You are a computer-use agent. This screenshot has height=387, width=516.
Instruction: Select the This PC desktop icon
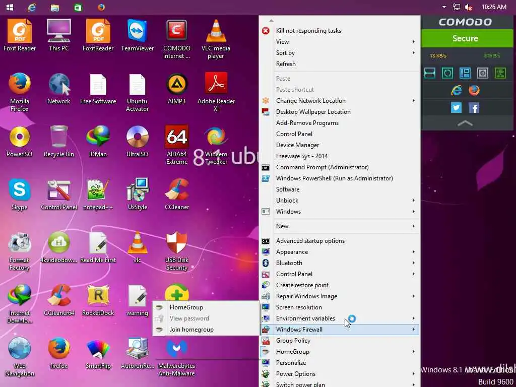click(58, 35)
